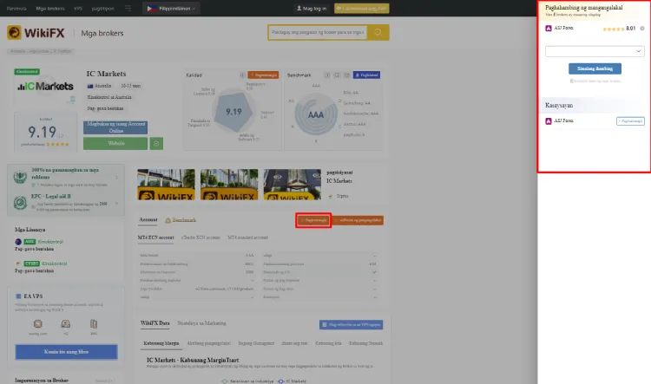Switch to the Benchmark tab below photos
The image size is (651, 384).
[x=181, y=220]
